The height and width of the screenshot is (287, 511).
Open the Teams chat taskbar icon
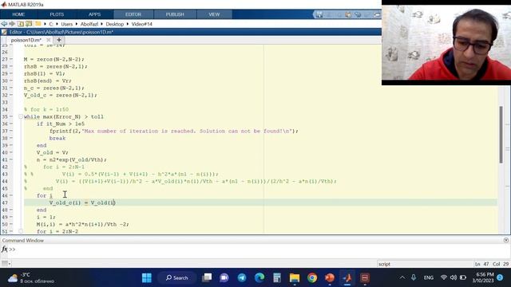tap(224, 278)
